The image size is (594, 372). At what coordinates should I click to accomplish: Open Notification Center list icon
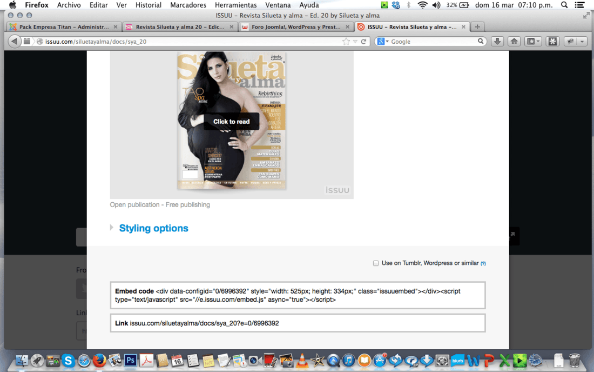tap(579, 5)
